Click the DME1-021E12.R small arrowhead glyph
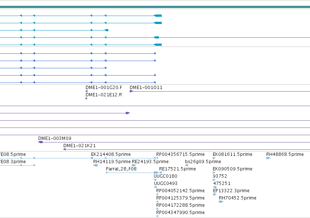The image size is (310, 218). click(86, 98)
